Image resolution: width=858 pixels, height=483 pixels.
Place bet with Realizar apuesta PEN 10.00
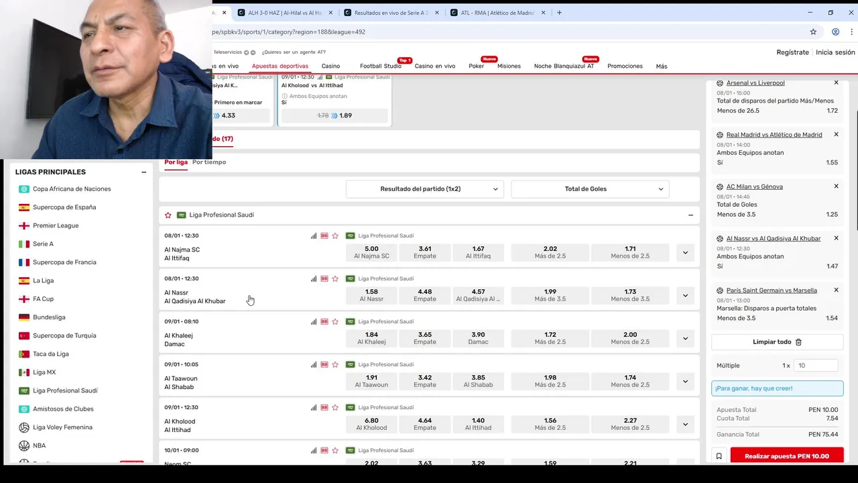coord(787,456)
